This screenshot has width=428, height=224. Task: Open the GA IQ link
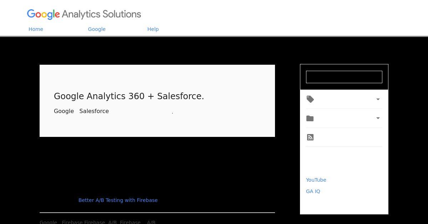point(313,191)
